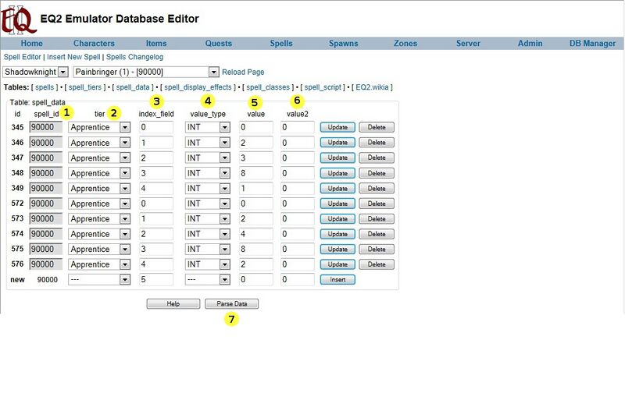The width and height of the screenshot is (625, 400).
Task: Open the Spells menu
Action: (x=281, y=44)
